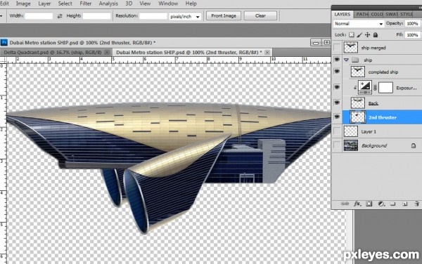This screenshot has width=422, height=264.
Task: Create a new group folder icon
Action: tap(393, 204)
